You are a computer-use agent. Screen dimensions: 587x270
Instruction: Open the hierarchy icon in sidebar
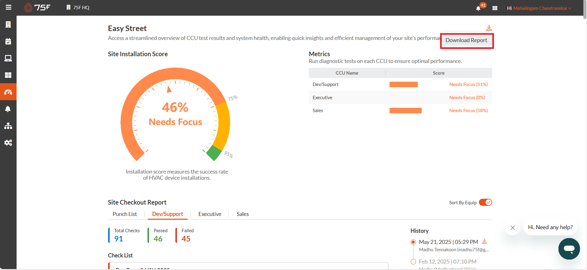click(8, 126)
